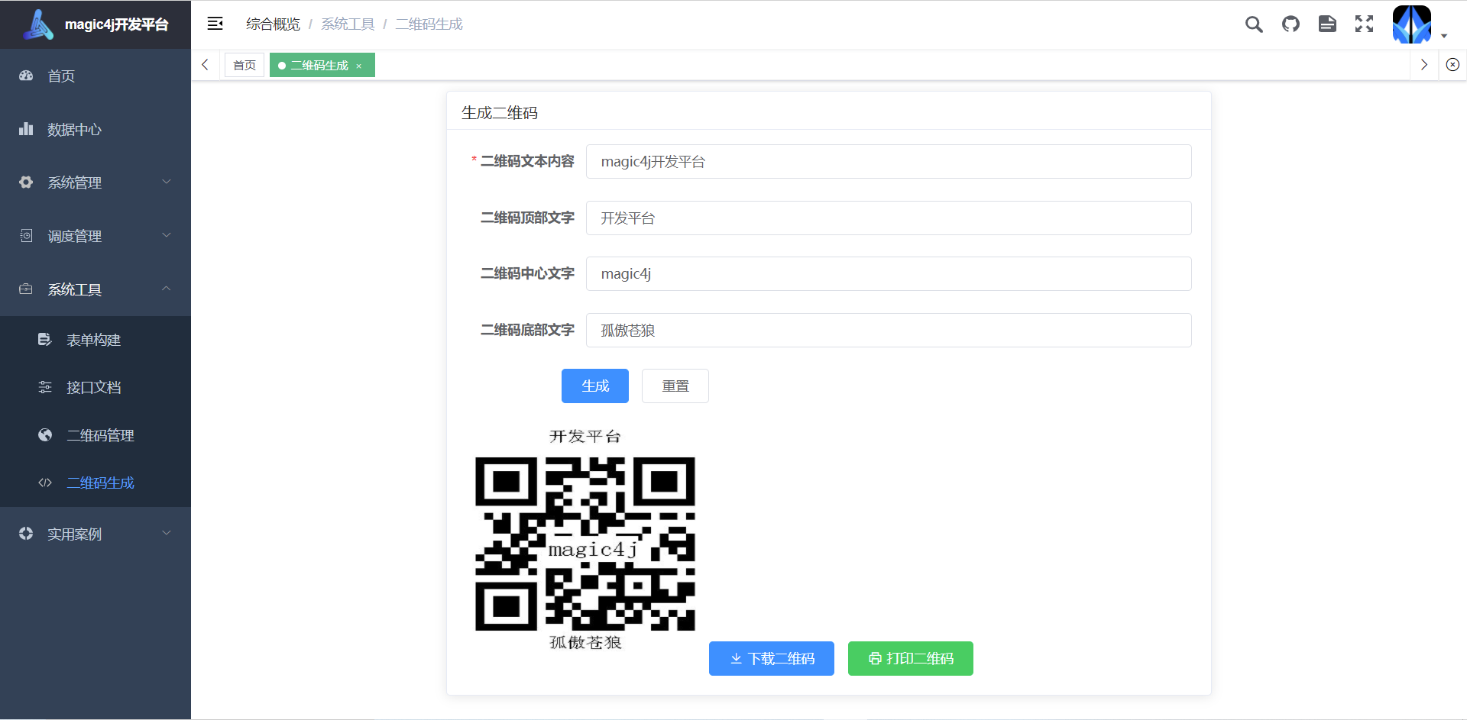The image size is (1467, 720).
Task: Focus the 二维码中心文字 input field
Action: coord(889,274)
